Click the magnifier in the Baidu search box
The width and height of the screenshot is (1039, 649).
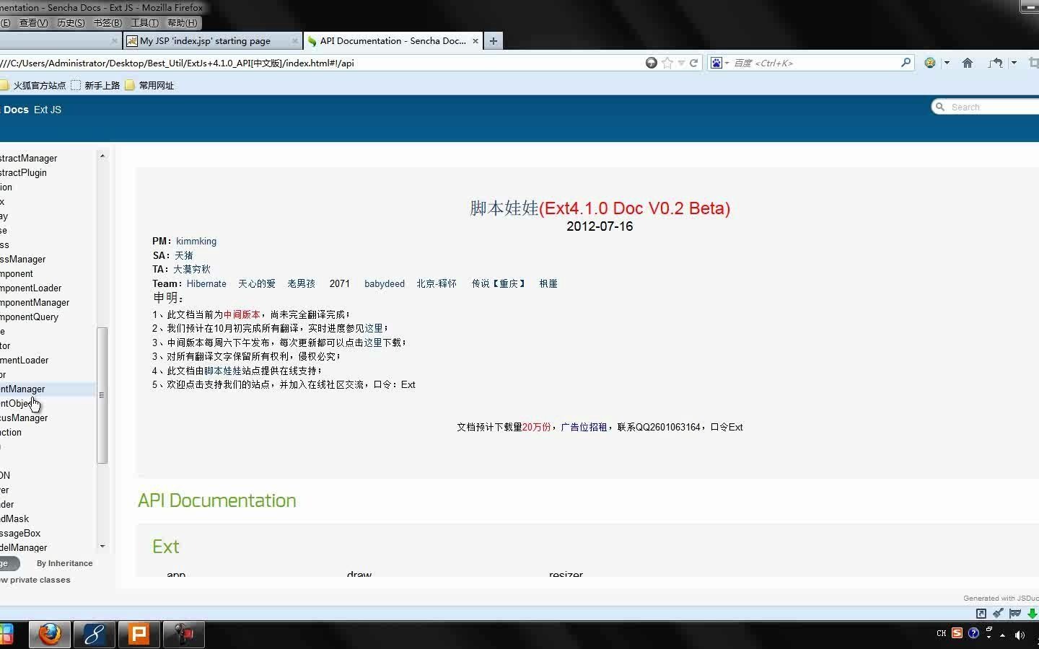click(906, 63)
